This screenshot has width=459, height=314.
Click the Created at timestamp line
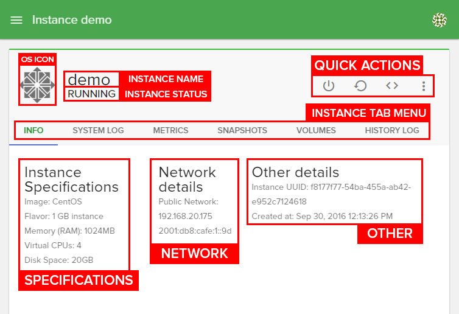click(322, 216)
